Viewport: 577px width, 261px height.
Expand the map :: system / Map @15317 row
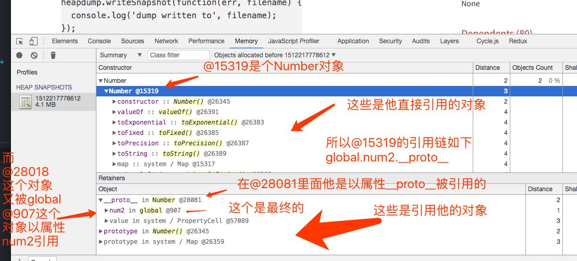tap(115, 164)
